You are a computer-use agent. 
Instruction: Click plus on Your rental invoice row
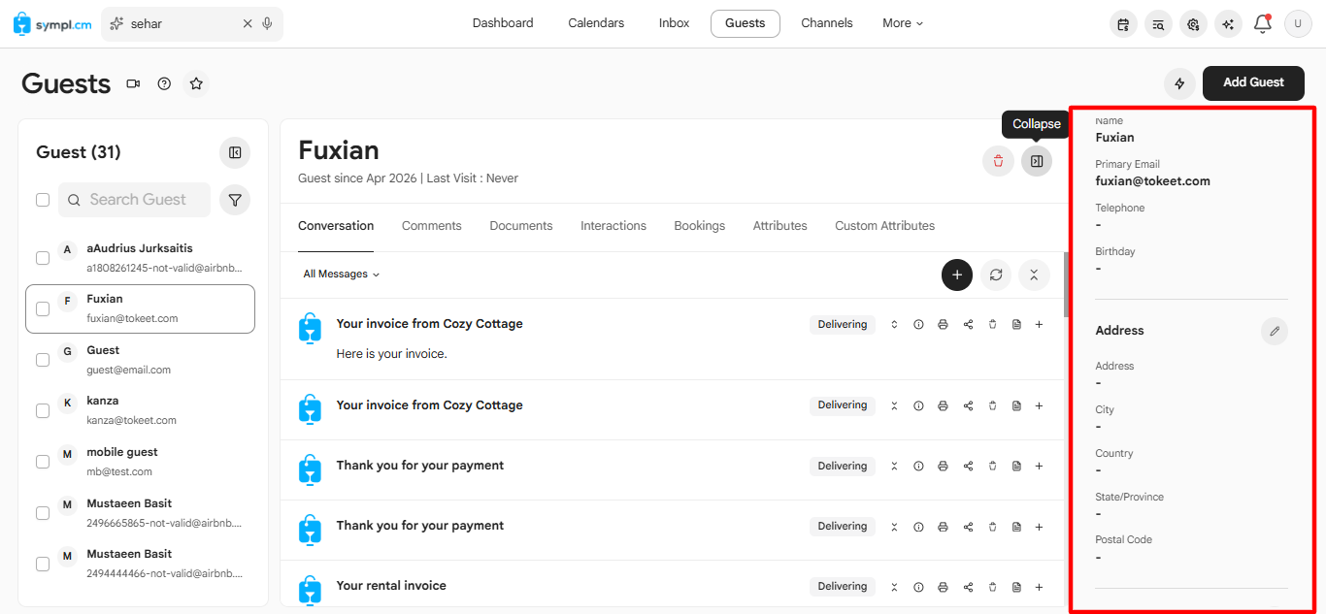(x=1039, y=587)
